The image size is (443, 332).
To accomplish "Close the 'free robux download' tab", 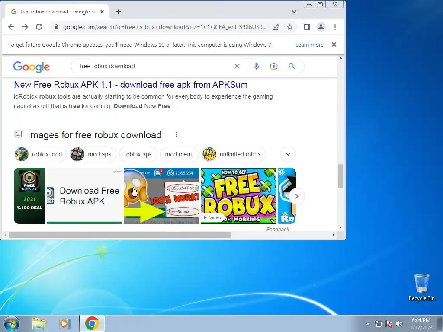I will (102, 12).
